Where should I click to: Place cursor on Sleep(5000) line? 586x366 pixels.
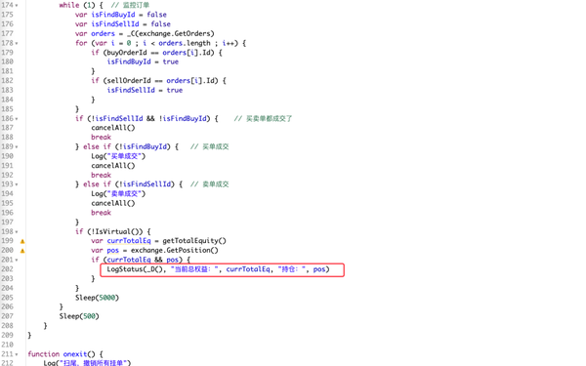97,298
